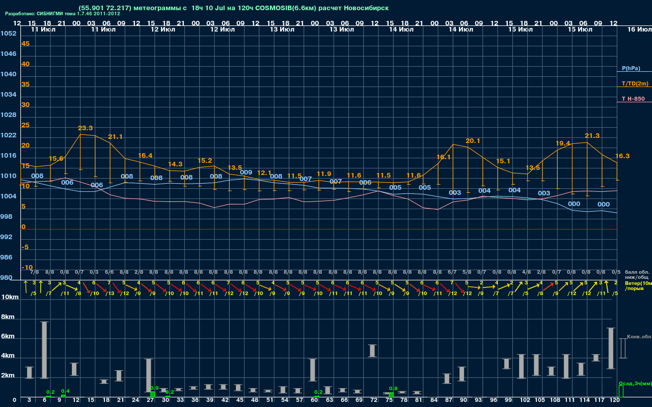
Task: Click the 12.1 temperature label
Action: click(x=264, y=173)
